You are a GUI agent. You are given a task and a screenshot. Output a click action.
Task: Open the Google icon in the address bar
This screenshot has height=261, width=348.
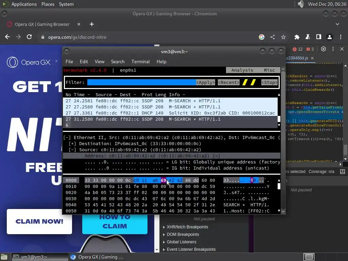coord(262,37)
